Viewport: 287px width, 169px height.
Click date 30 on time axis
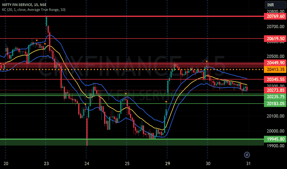208,163
